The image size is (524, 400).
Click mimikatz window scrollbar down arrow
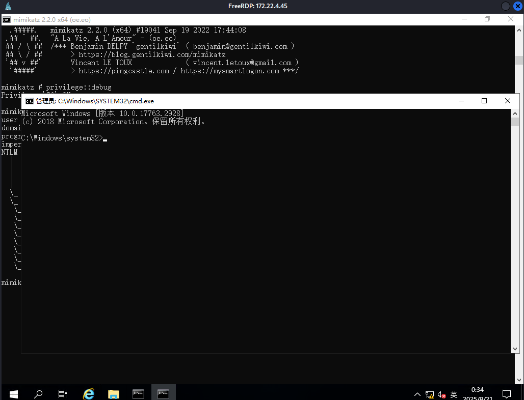coord(519,380)
